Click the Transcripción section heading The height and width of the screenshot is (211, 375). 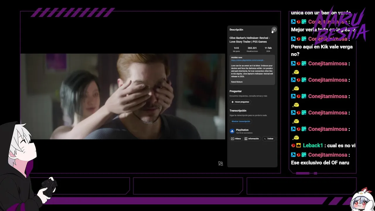[x=238, y=110]
